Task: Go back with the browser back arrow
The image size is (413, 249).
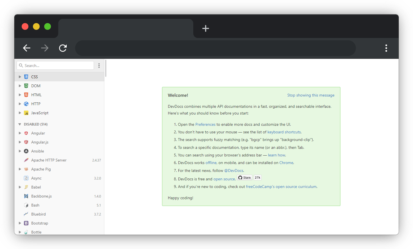Action: tap(27, 48)
